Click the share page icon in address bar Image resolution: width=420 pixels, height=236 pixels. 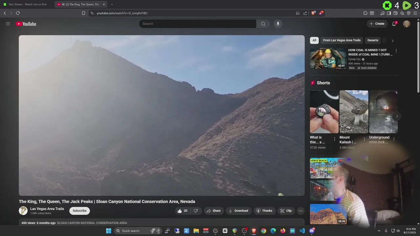[x=305, y=13]
